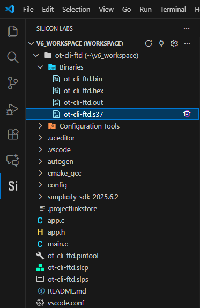Open Silicon Labs panel more actions
Screen dimensions: 200x308
click(x=187, y=28)
